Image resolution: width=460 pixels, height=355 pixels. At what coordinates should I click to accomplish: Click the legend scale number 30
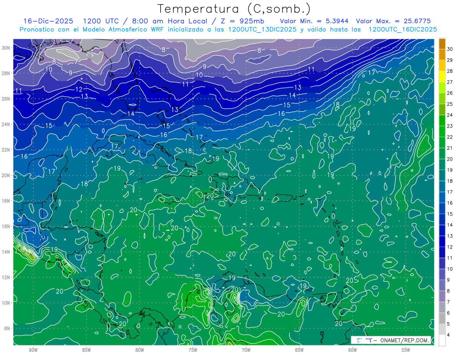pos(450,49)
